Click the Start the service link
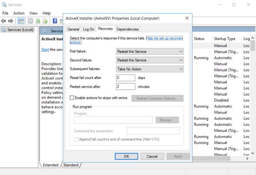The image size is (256, 175). tap(45, 50)
